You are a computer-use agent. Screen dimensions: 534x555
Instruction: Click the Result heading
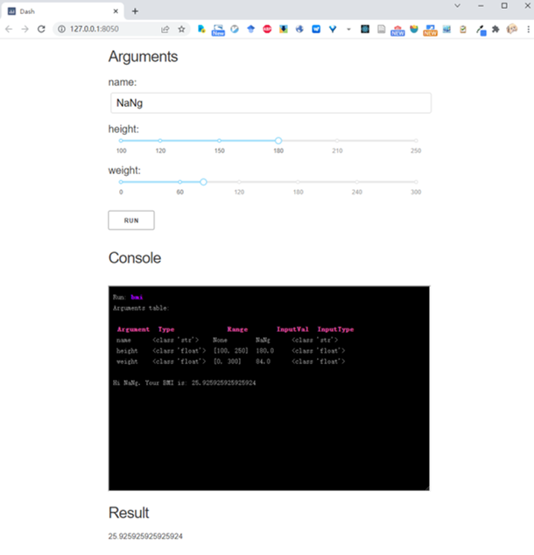(x=129, y=513)
